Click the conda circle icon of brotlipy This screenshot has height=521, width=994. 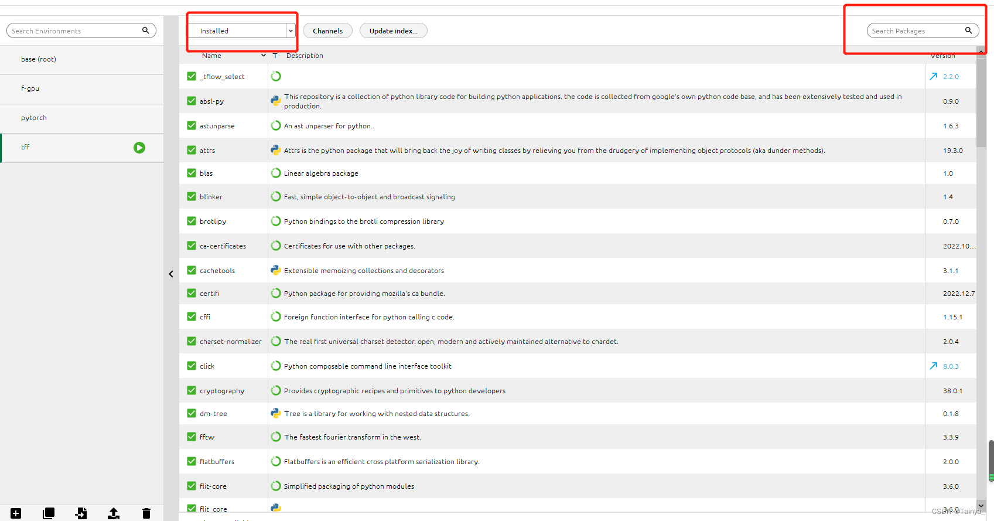(x=276, y=221)
